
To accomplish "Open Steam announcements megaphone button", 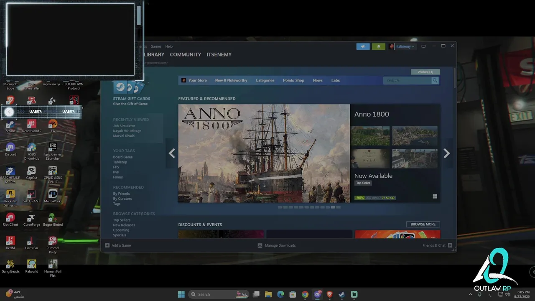I will pyautogui.click(x=363, y=46).
